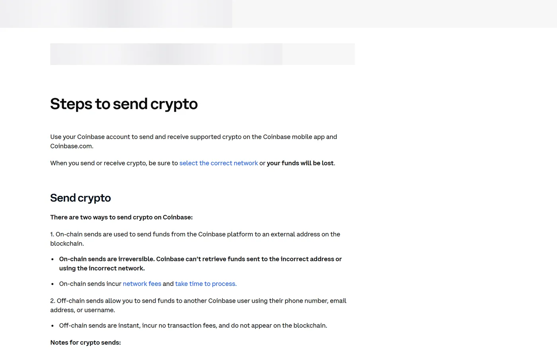Click the "Notes for crypto sends:" label
557x348 pixels.
pos(86,342)
